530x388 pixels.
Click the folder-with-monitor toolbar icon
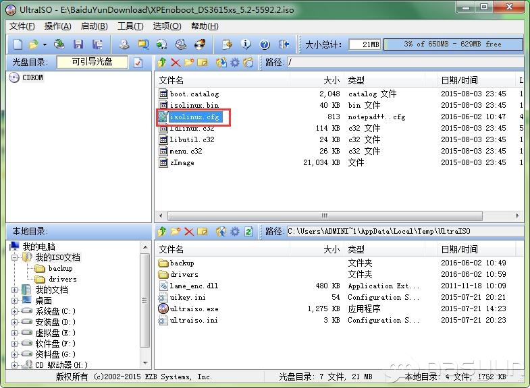[x=143, y=44]
